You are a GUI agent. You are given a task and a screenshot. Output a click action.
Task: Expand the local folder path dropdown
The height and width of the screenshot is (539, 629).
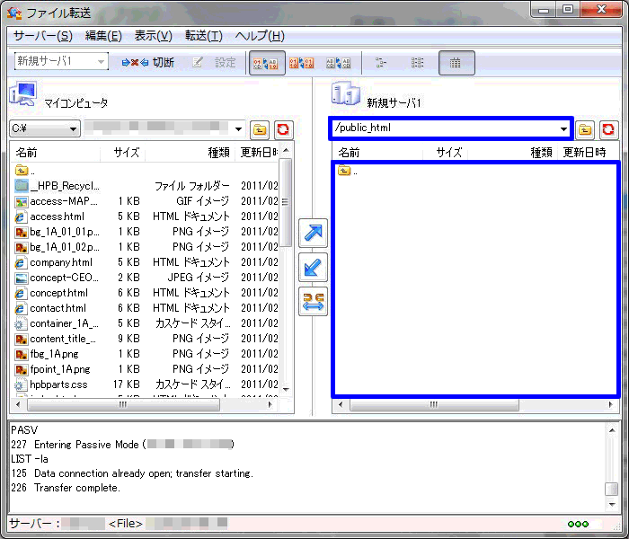238,129
